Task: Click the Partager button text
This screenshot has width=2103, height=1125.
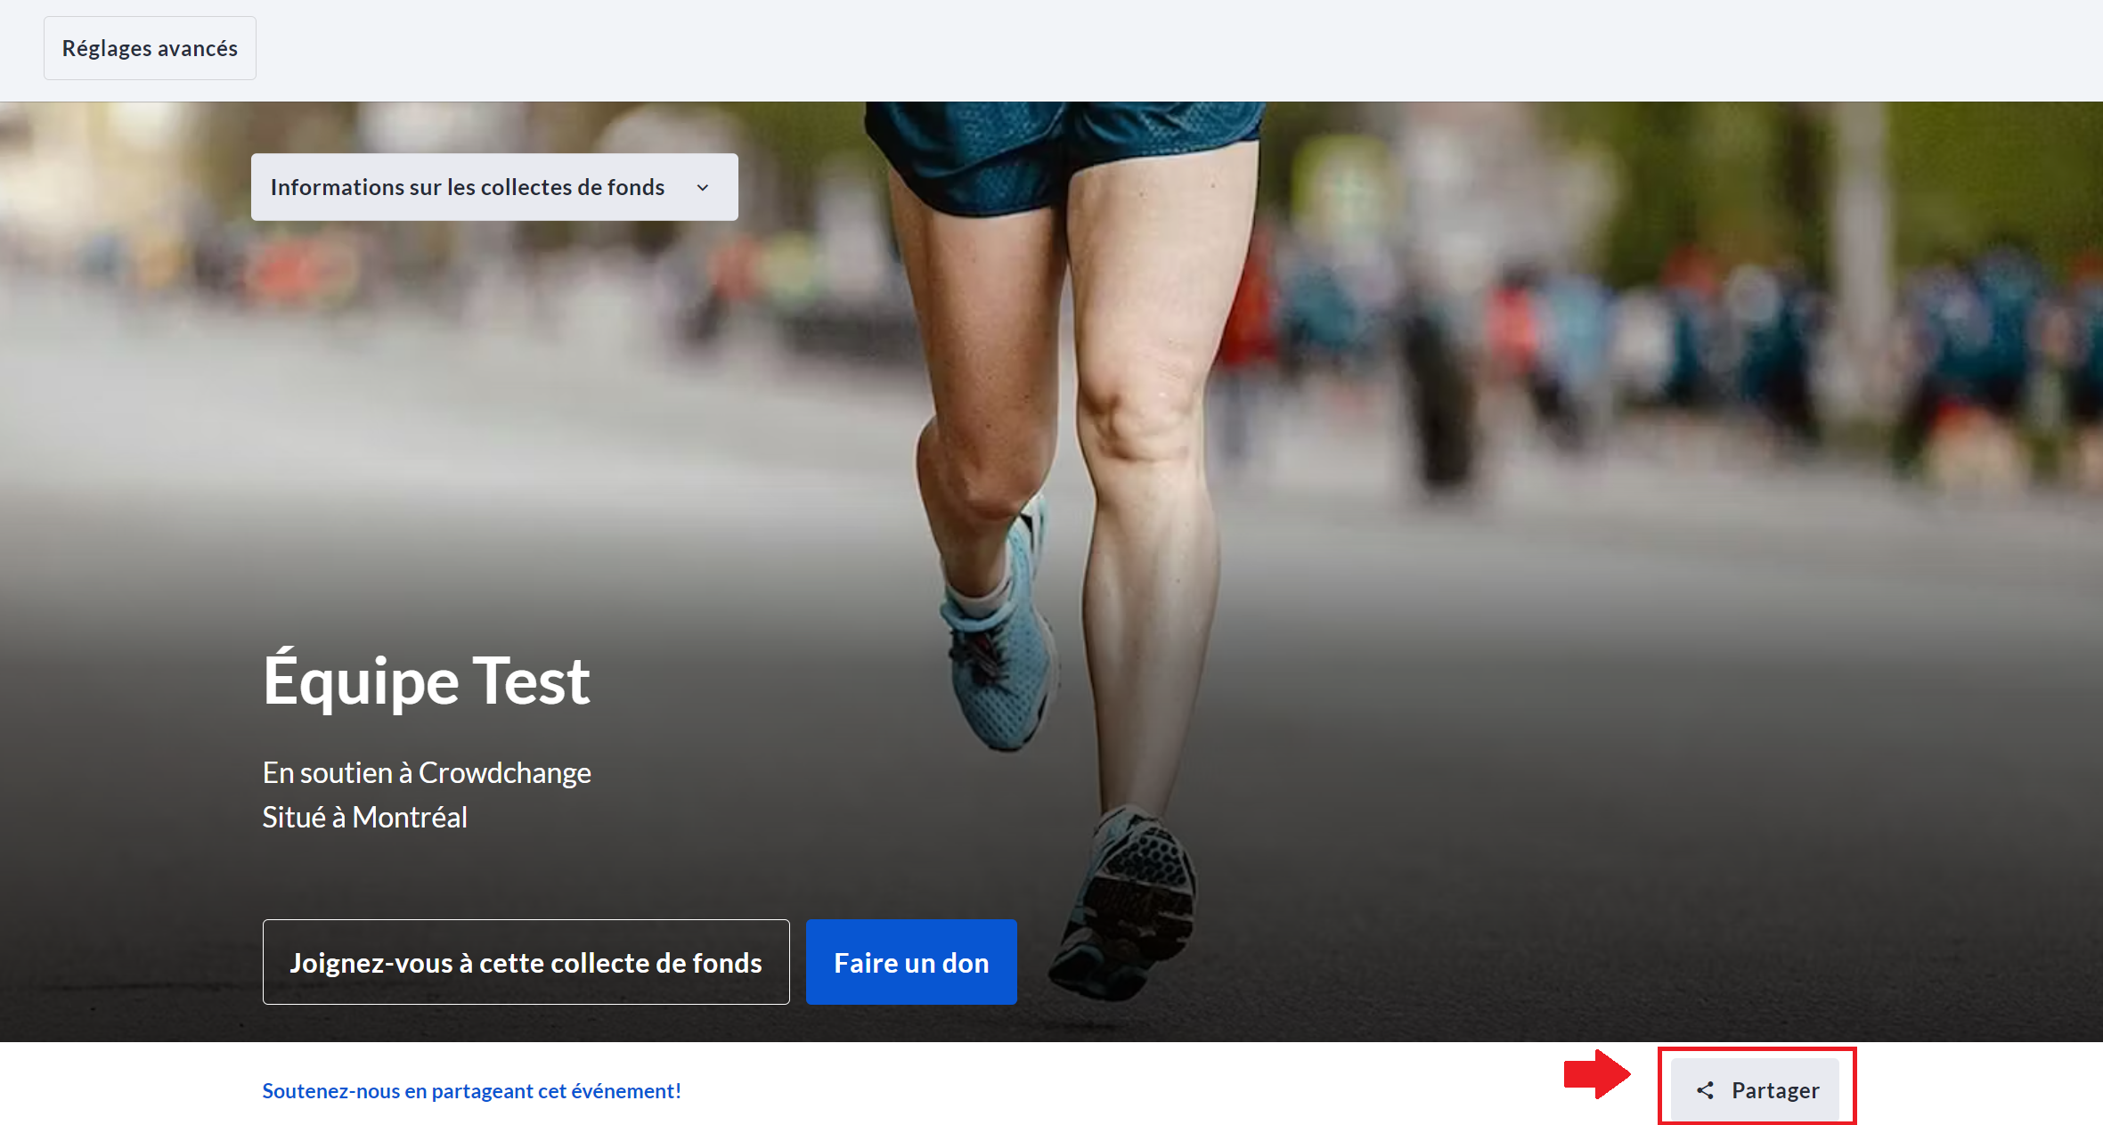Action: tap(1774, 1090)
